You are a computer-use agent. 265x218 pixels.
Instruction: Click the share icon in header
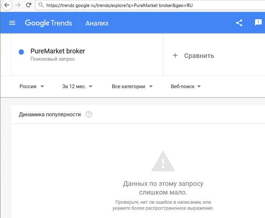tap(239, 23)
